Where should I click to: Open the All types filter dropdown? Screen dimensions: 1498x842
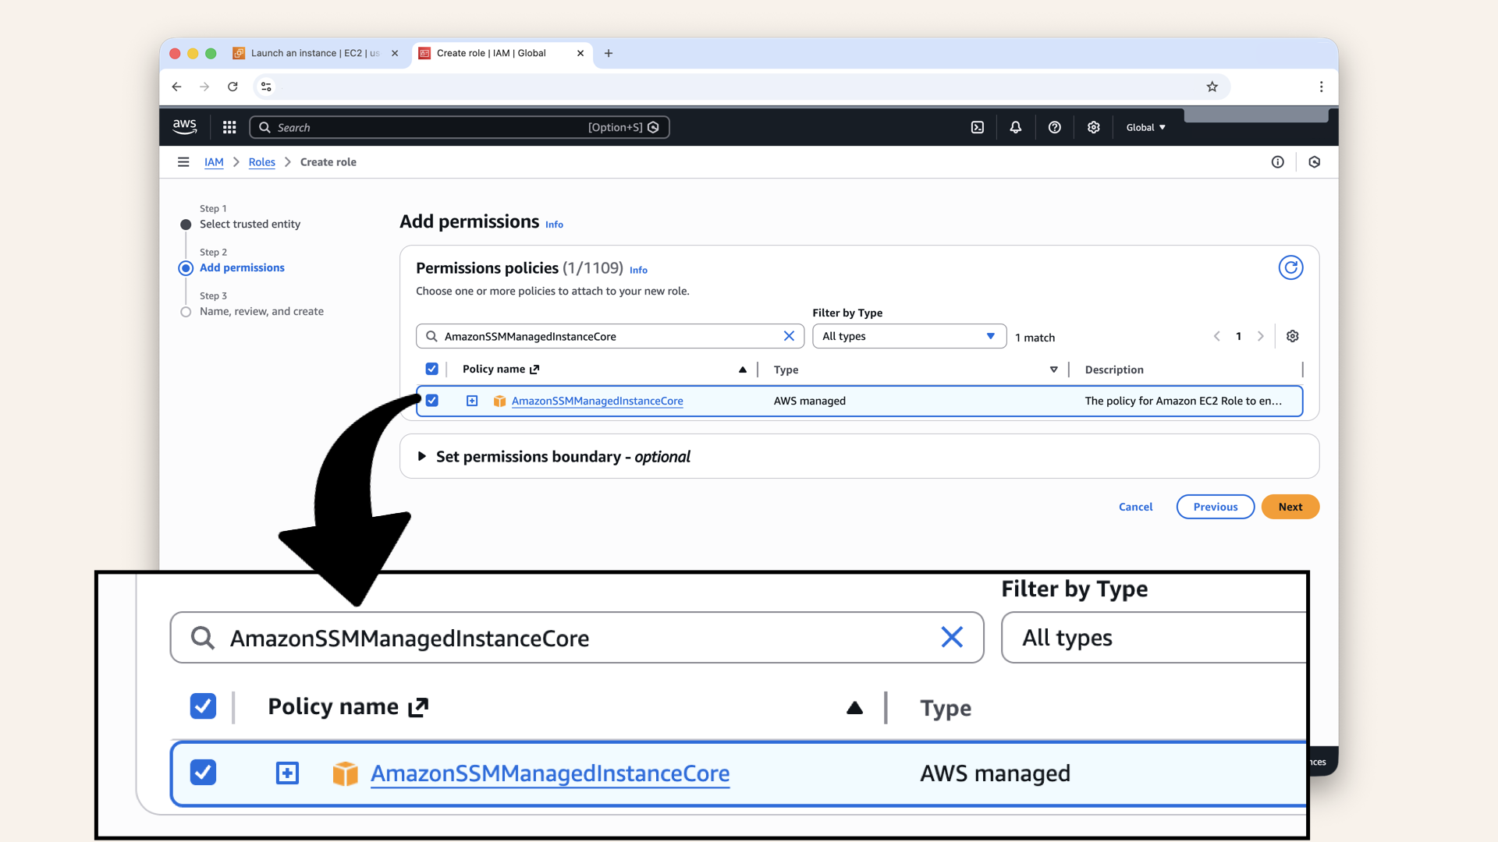point(909,336)
